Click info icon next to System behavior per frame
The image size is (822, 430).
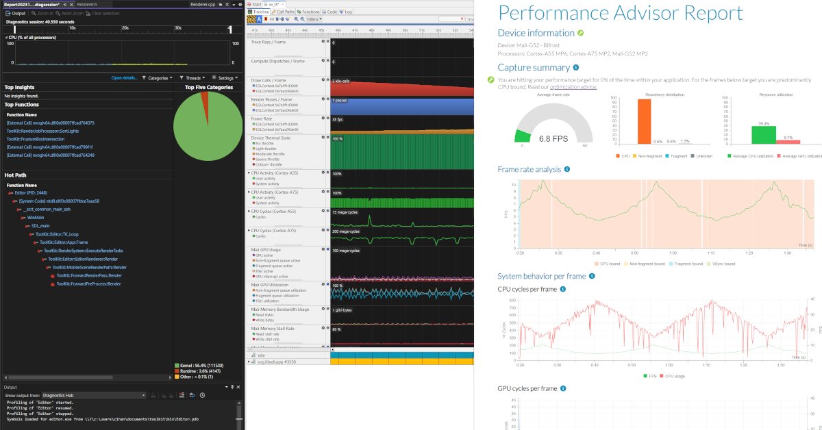coord(592,276)
